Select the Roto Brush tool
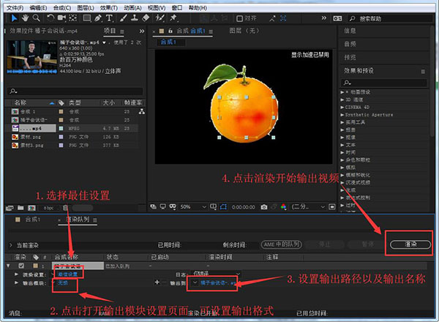Viewport: 439px width, 322px height. (160, 18)
